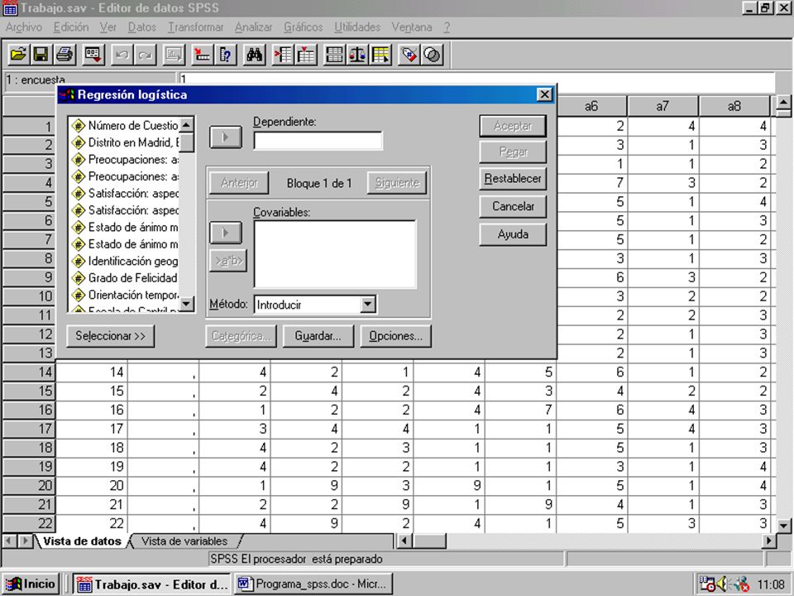Click the Go to Case toolbar icon

(203, 55)
